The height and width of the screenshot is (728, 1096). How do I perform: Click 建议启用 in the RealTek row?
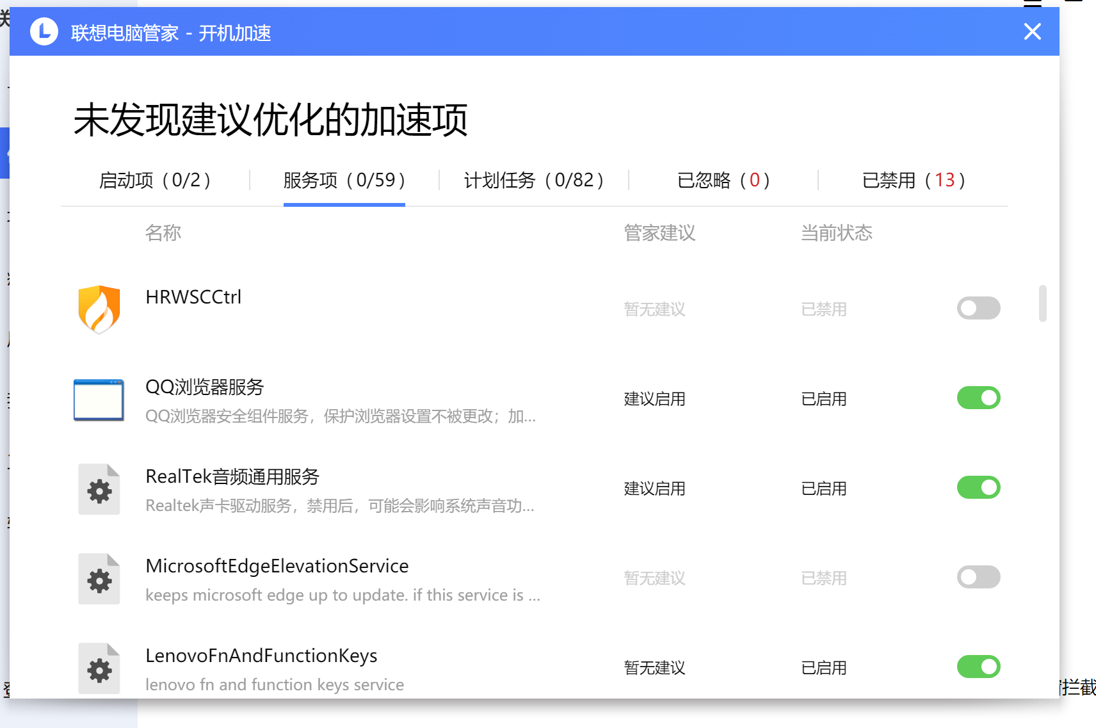point(654,489)
